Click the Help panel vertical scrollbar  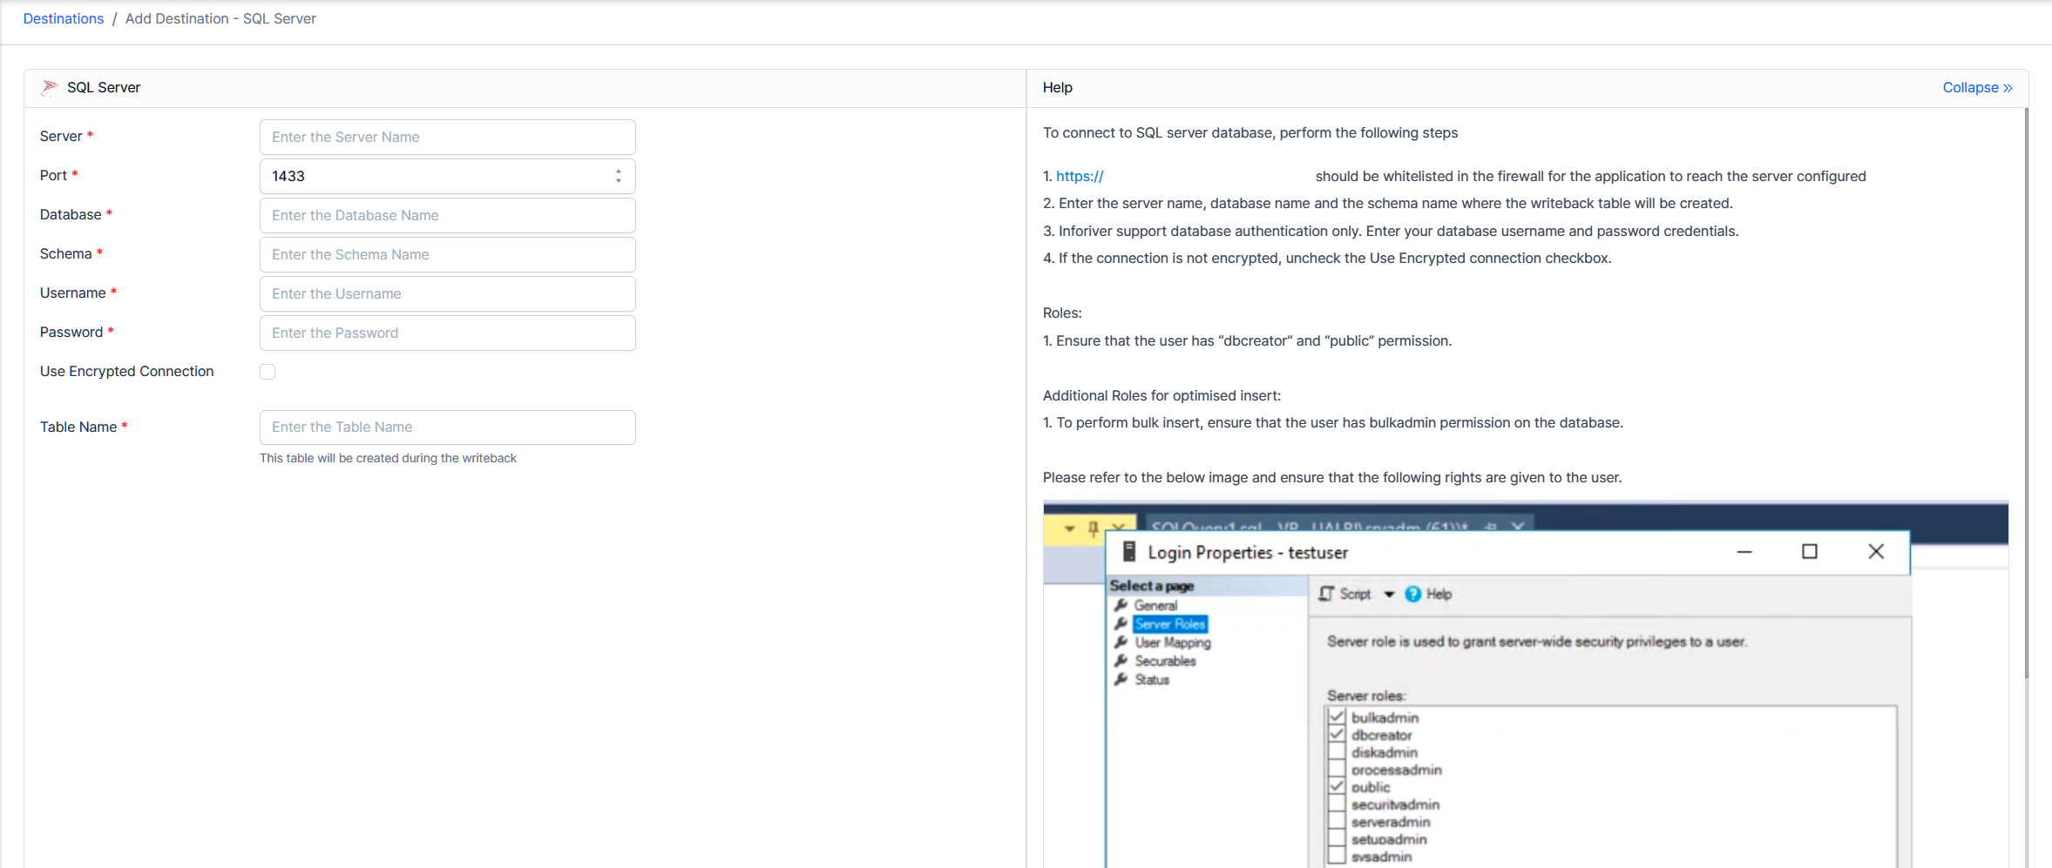pyautogui.click(x=2026, y=392)
